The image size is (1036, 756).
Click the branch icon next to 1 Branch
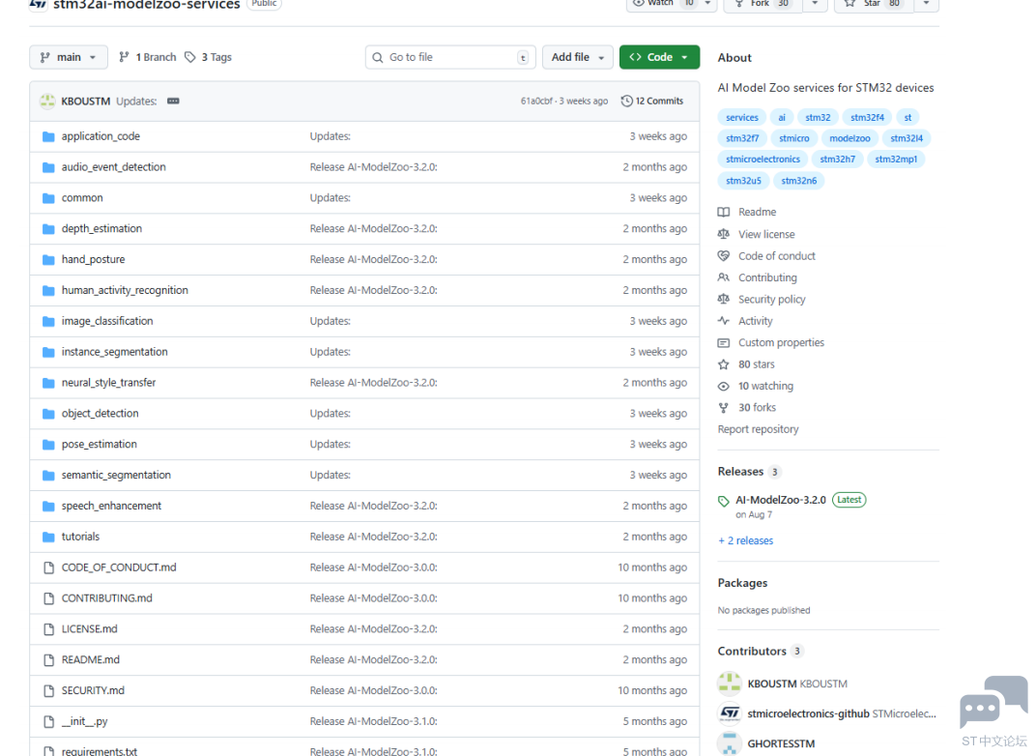pos(124,57)
